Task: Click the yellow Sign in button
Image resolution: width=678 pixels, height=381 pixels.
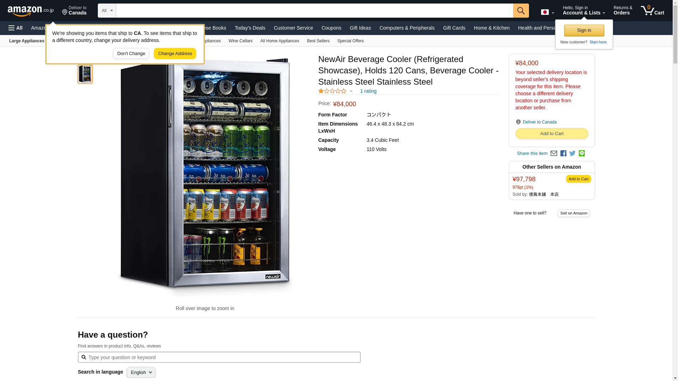Action: click(x=584, y=30)
